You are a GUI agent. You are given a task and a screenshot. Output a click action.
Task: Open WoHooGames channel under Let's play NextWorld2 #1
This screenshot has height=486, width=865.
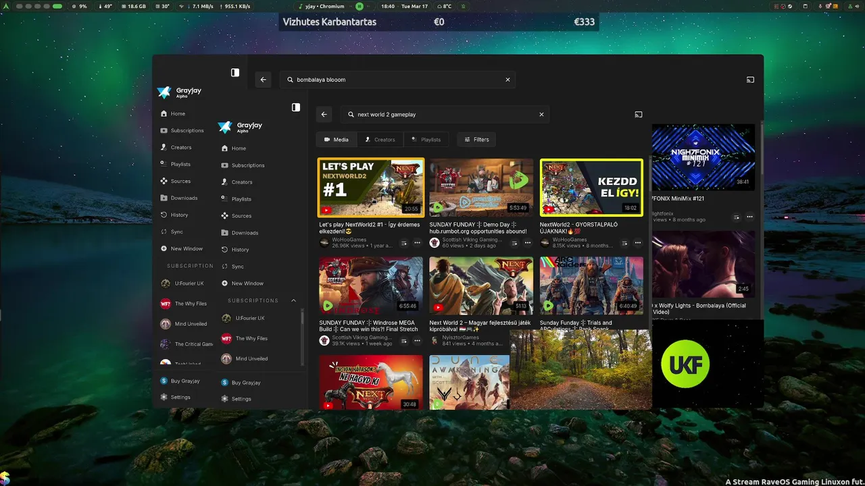coord(350,240)
